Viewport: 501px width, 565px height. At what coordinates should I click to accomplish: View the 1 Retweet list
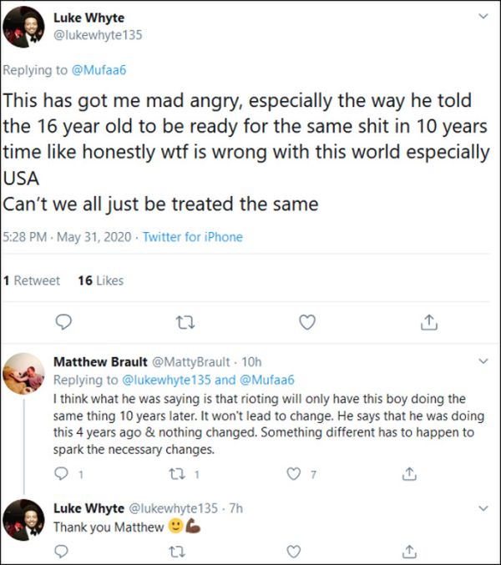[x=32, y=280]
